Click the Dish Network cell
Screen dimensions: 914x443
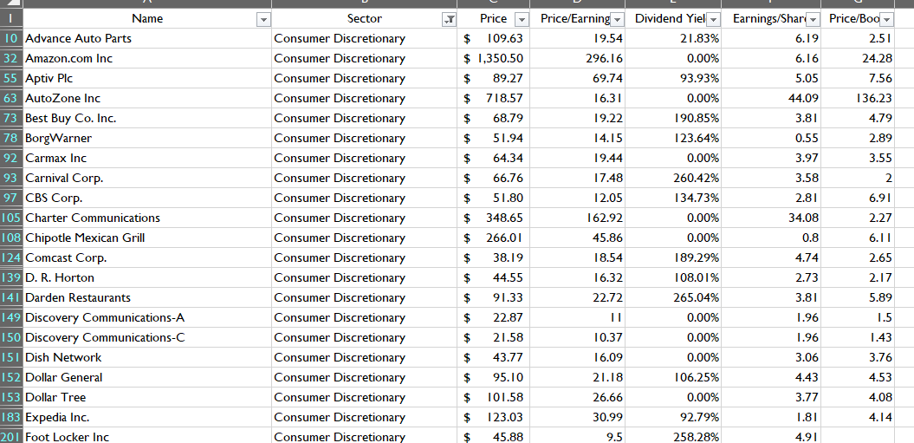point(147,357)
